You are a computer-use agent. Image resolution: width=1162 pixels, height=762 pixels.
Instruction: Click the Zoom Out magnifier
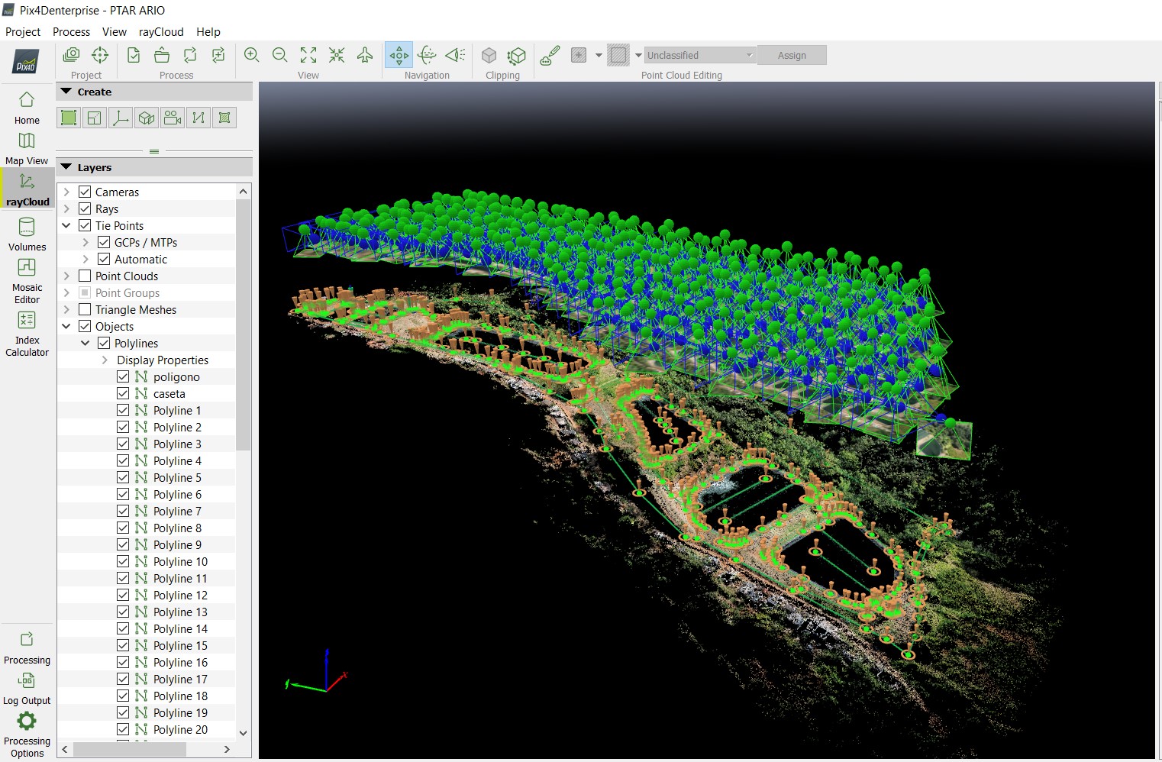[x=280, y=55]
